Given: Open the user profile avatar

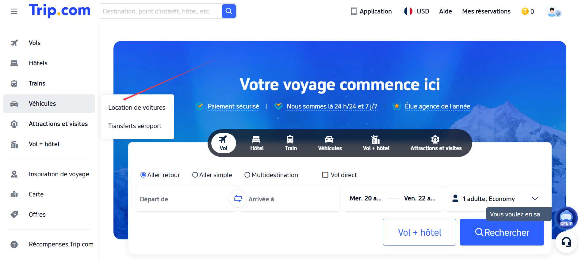Looking at the screenshot, I should coord(553,12).
